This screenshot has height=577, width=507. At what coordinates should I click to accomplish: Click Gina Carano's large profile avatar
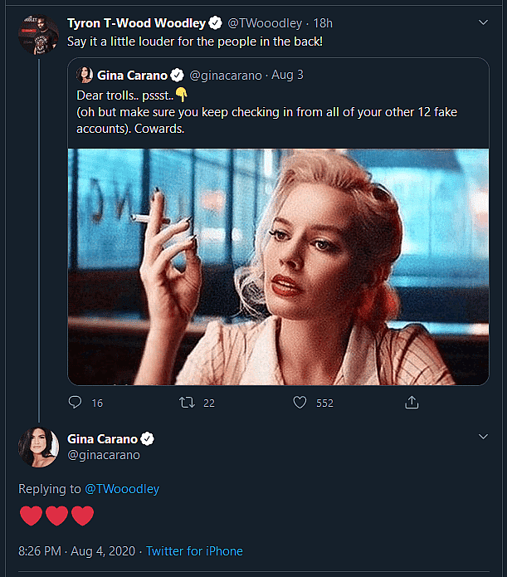tap(37, 447)
